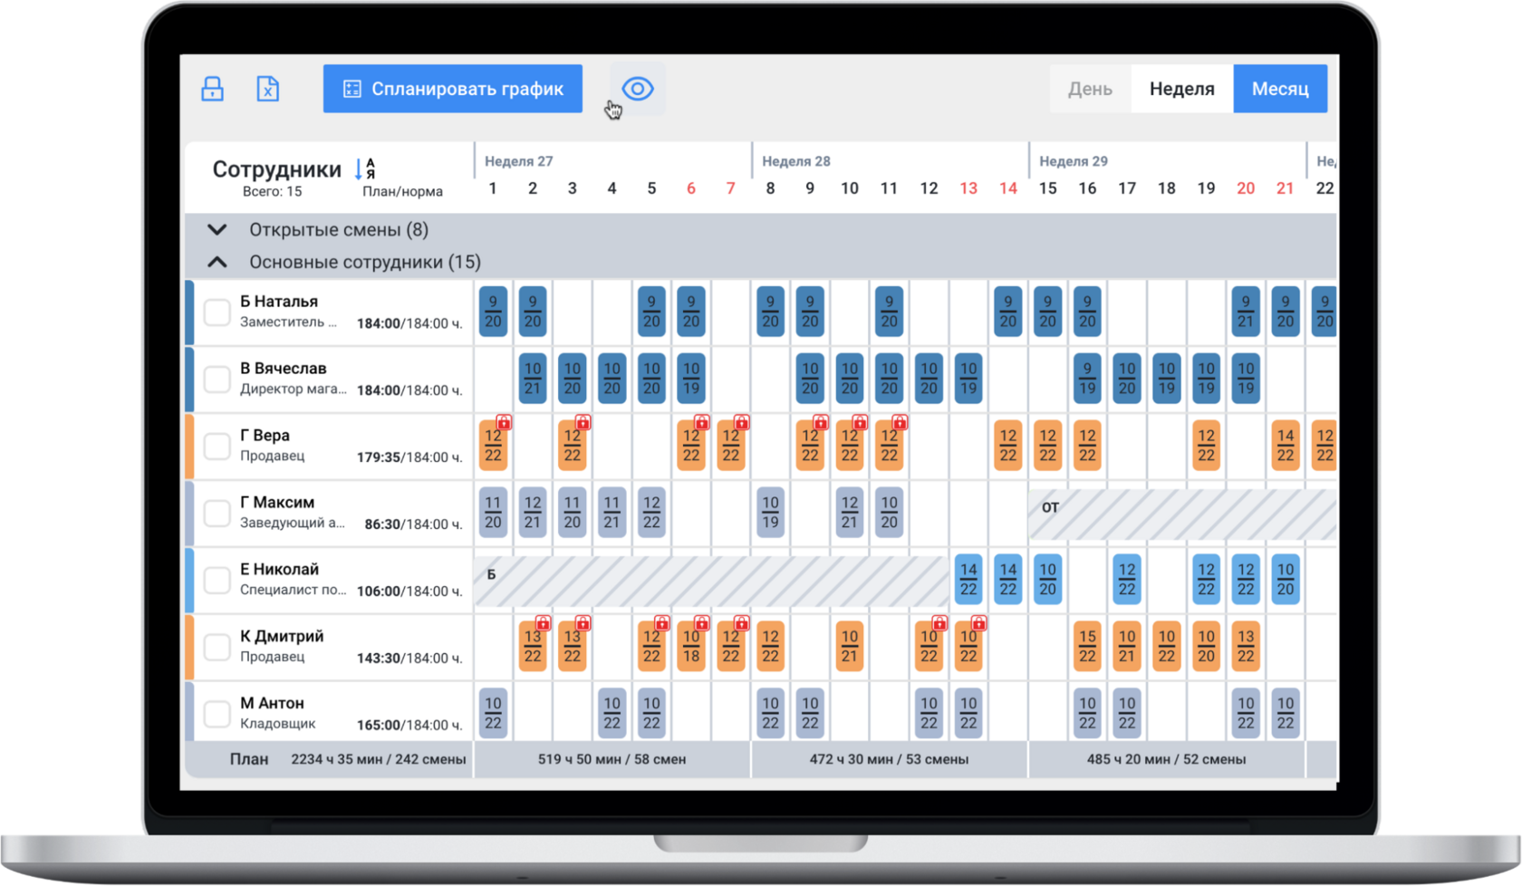
Task: Check the box for Б Наталья
Action: pyautogui.click(x=217, y=313)
